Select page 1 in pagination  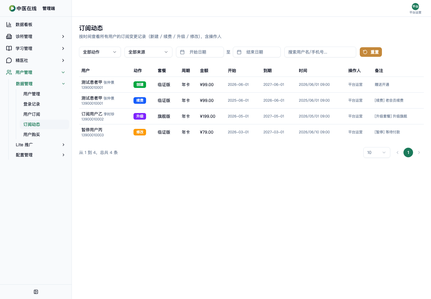[x=408, y=152]
